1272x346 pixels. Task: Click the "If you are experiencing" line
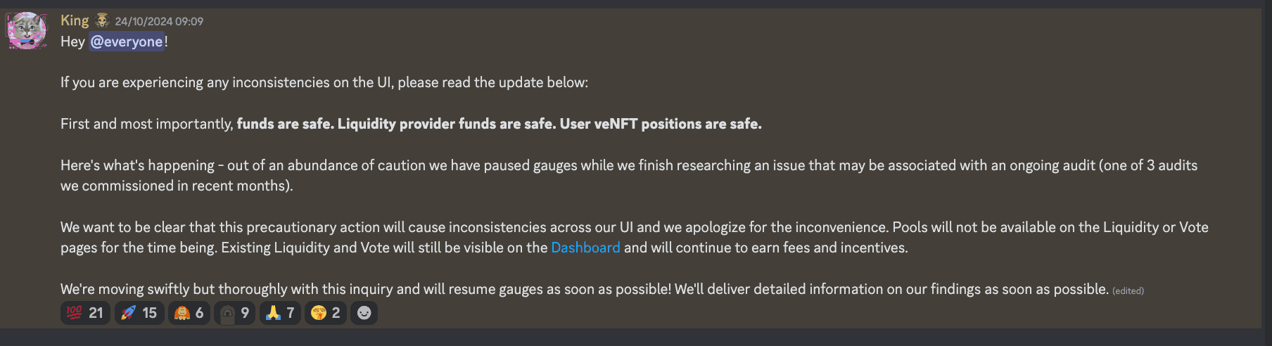pyautogui.click(x=324, y=82)
